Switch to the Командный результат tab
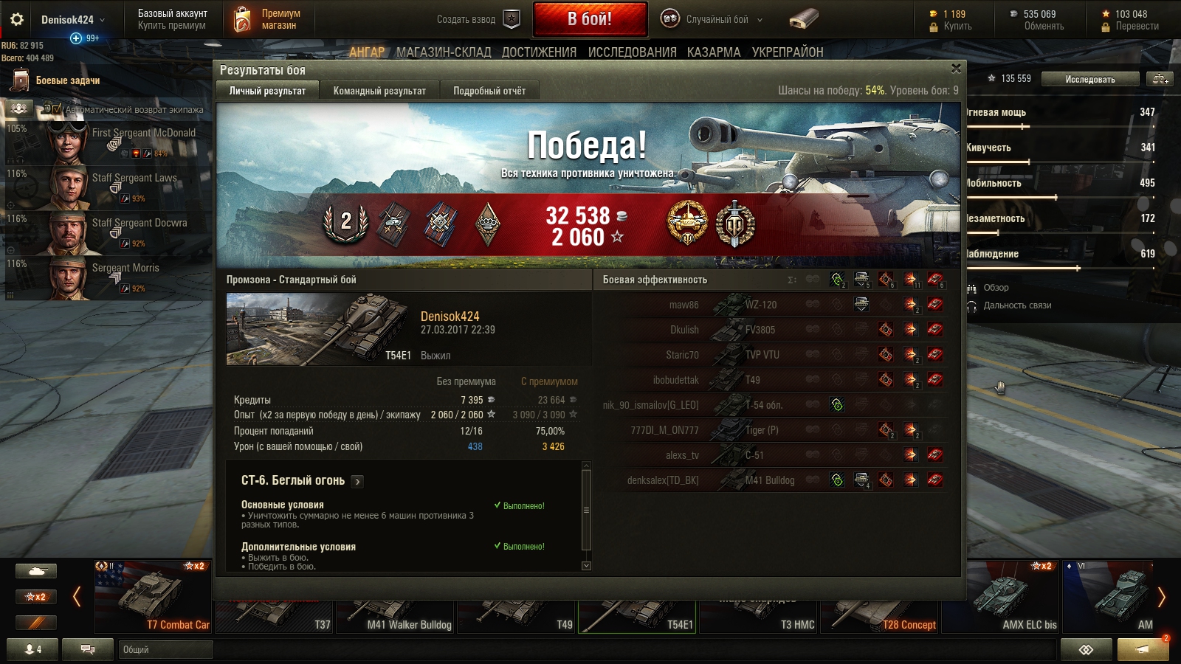 tap(379, 91)
